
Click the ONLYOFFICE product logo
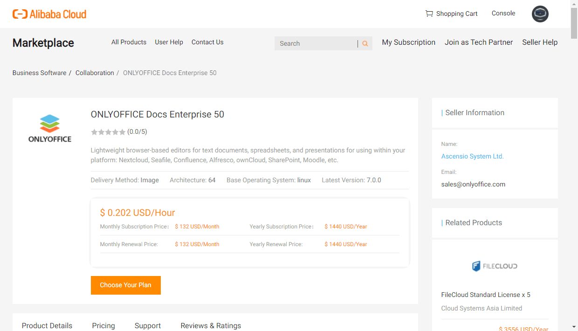[x=49, y=127]
